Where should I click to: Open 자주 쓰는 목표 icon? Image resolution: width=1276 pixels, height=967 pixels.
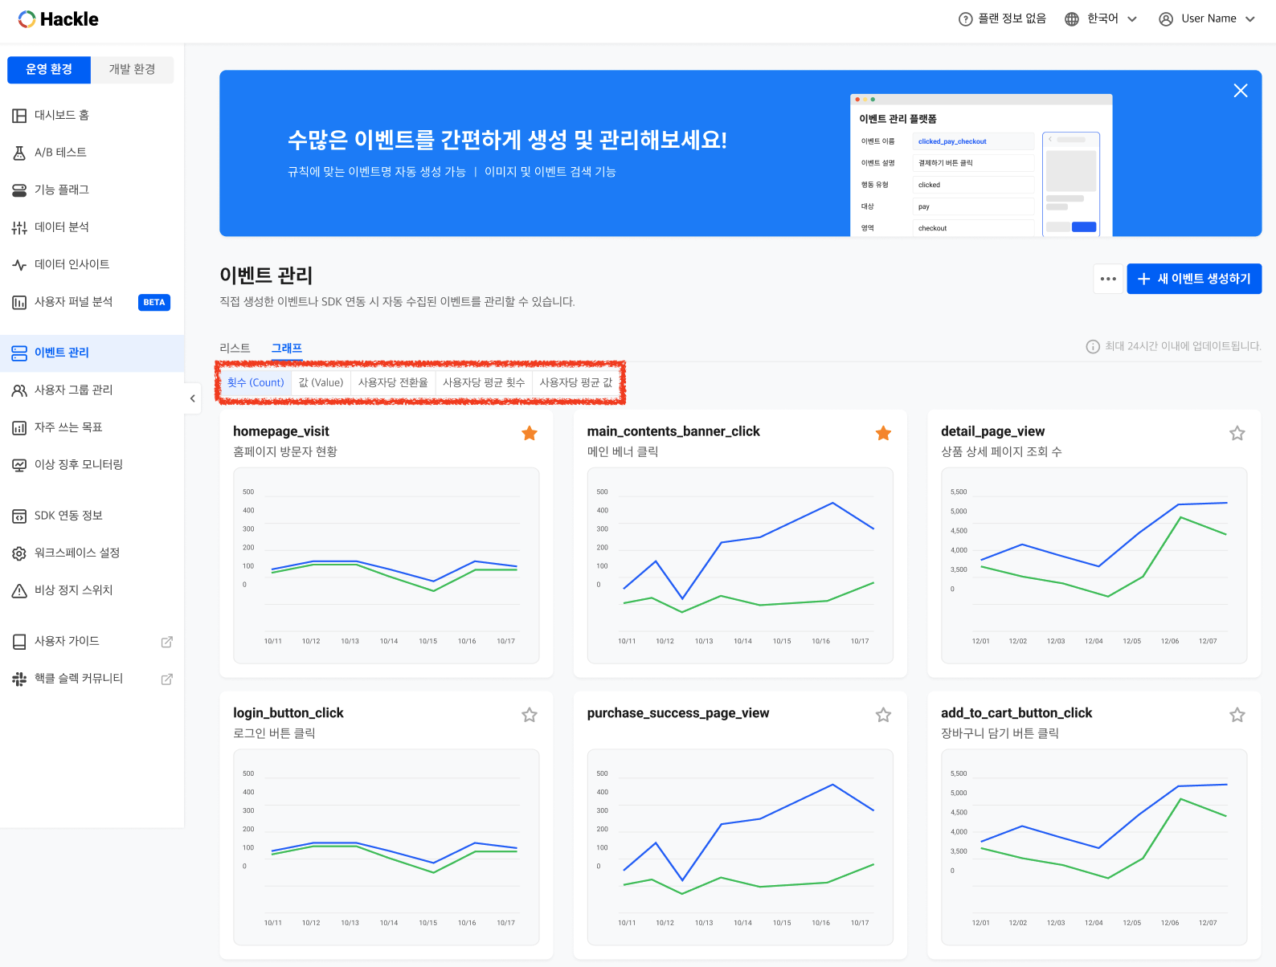point(19,427)
